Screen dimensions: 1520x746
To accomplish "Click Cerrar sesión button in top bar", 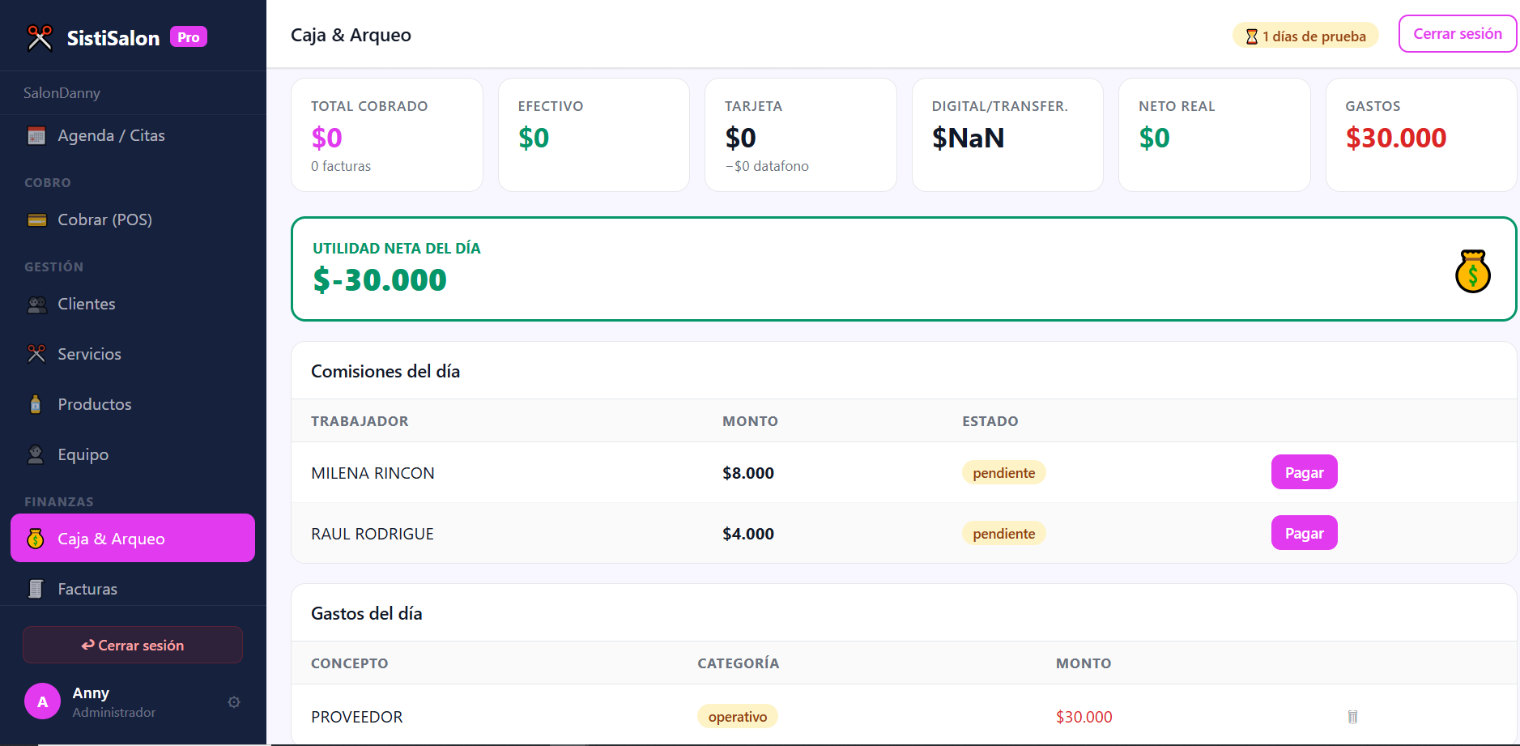I will coord(1457,34).
